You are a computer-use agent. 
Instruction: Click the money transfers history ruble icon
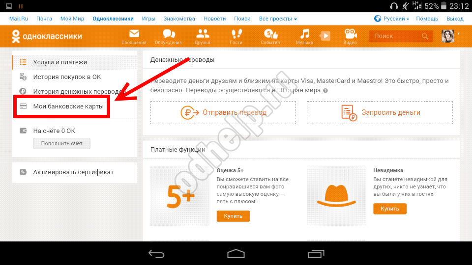[23, 91]
